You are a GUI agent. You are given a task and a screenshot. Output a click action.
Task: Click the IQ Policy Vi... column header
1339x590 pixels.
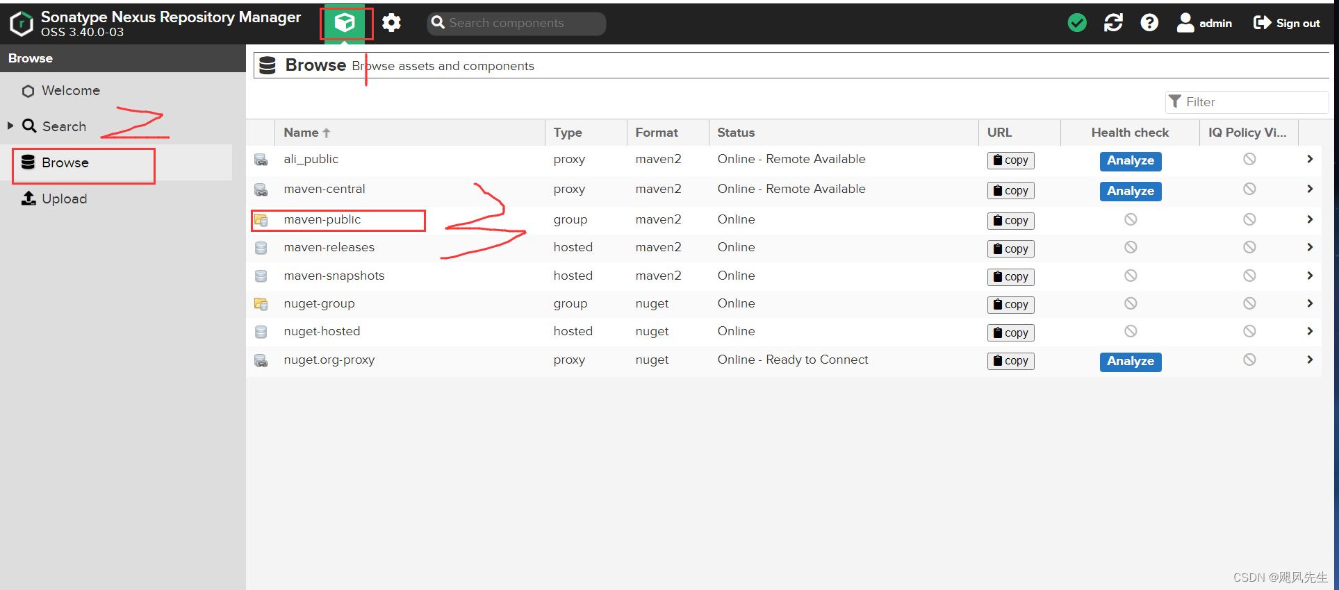coord(1249,133)
